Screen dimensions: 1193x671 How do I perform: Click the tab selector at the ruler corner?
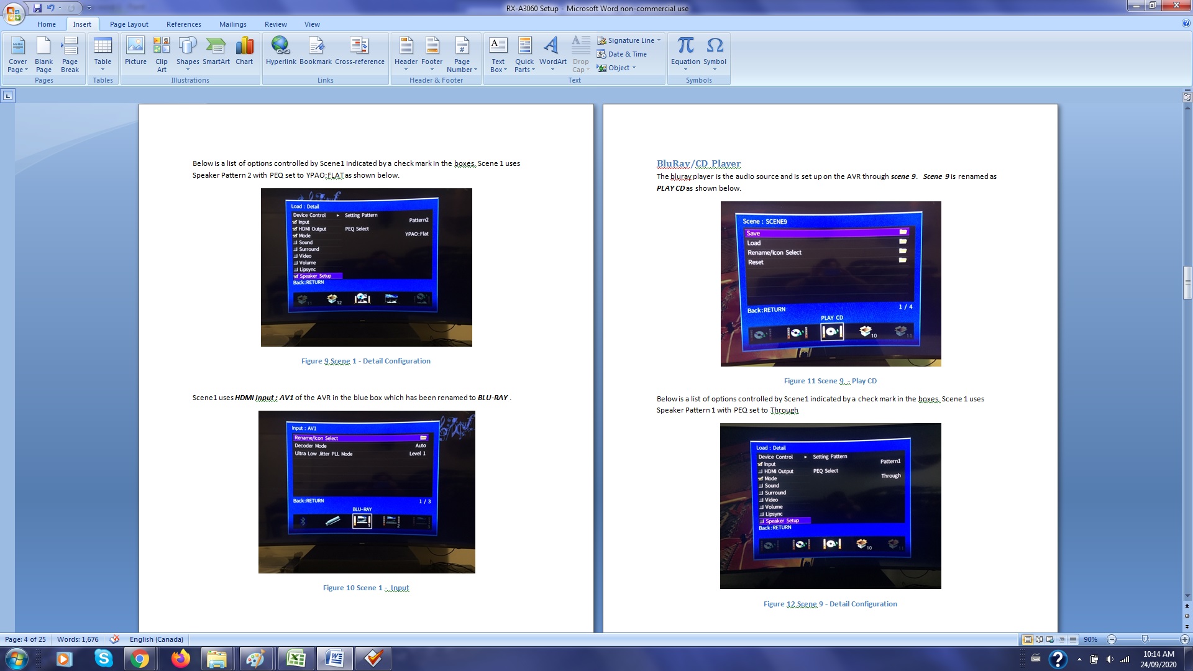[x=7, y=96]
